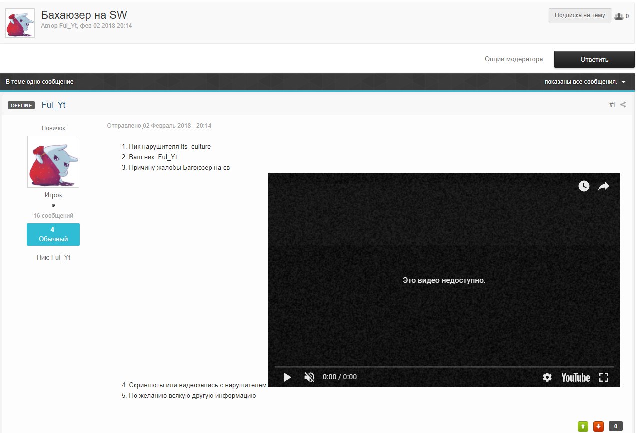The image size is (637, 433).
Task: Click the topic followers icon
Action: [x=619, y=16]
